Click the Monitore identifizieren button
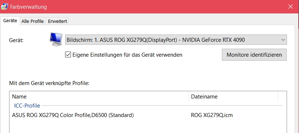 (x=254, y=55)
